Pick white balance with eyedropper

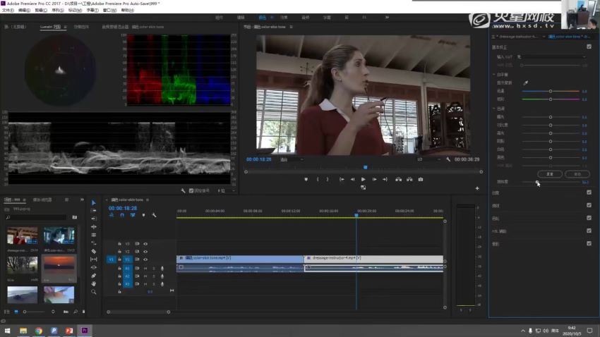click(x=526, y=83)
